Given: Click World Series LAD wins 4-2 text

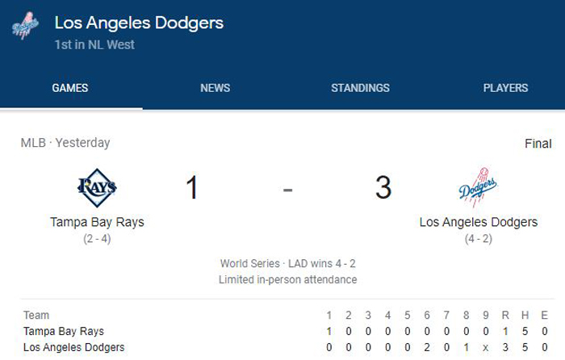Looking at the screenshot, I should click(x=288, y=263).
